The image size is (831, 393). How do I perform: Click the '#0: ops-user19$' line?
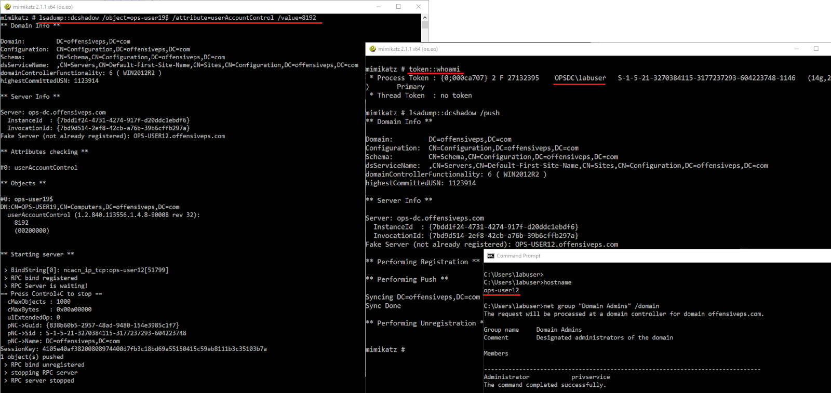26,199
